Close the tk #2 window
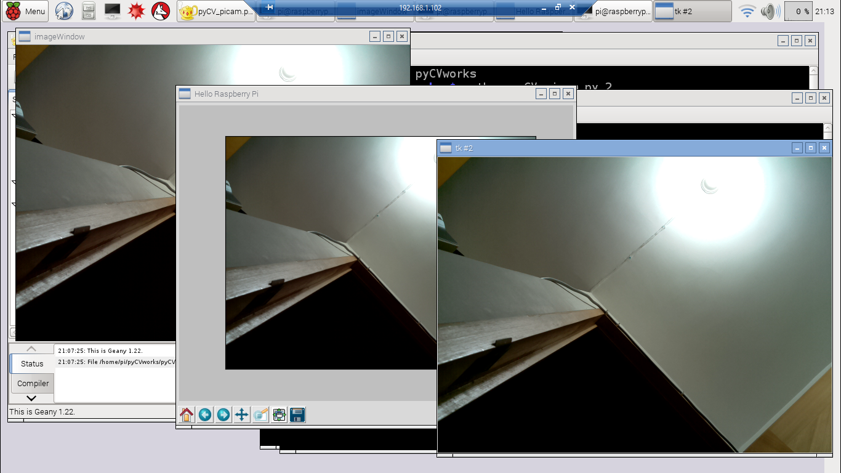This screenshot has height=473, width=841. (824, 148)
